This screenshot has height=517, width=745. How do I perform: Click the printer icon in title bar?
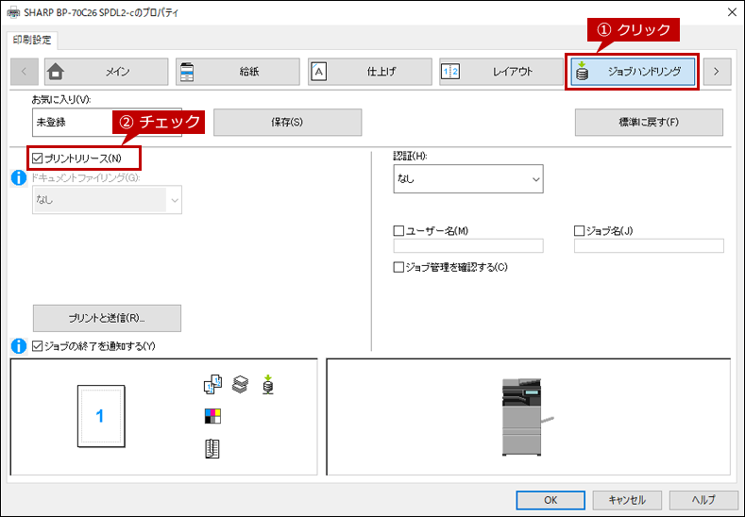(13, 13)
